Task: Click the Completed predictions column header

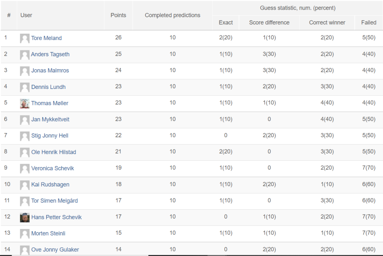Action: point(172,15)
